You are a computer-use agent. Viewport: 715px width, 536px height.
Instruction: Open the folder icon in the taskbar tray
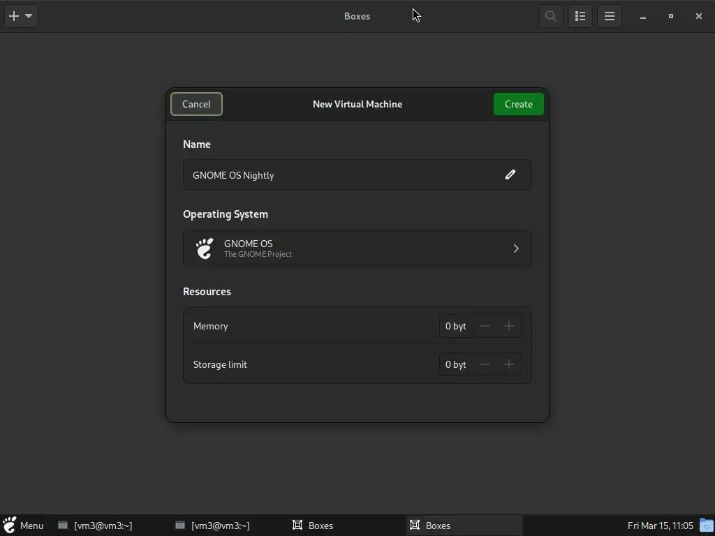click(x=707, y=526)
